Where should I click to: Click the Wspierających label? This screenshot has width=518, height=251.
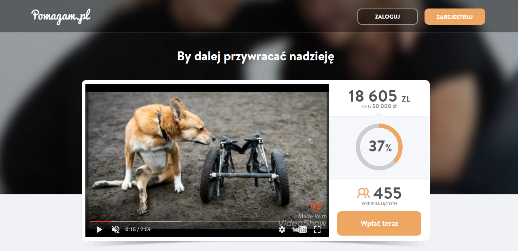tap(379, 204)
